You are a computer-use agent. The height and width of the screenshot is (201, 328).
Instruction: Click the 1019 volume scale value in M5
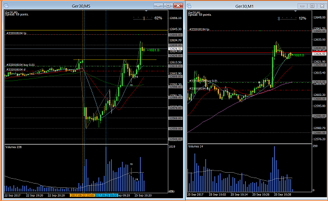click(x=172, y=147)
